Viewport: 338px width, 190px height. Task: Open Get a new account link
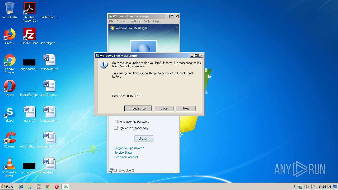point(126,157)
